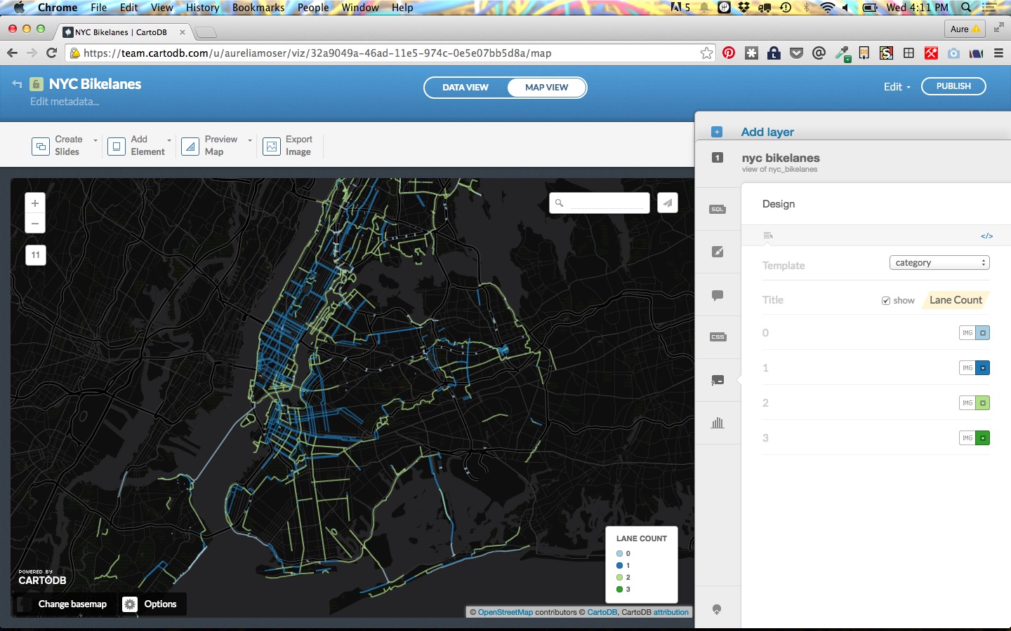The image size is (1011, 631).
Task: Click the NYC Bikelanes map title
Action: click(x=95, y=84)
